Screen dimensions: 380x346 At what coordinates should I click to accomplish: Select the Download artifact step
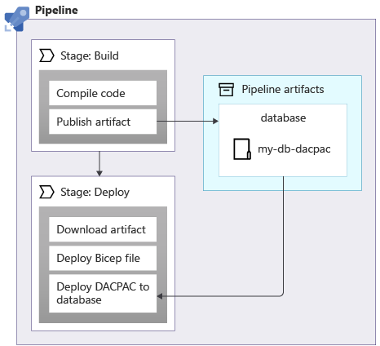103,229
